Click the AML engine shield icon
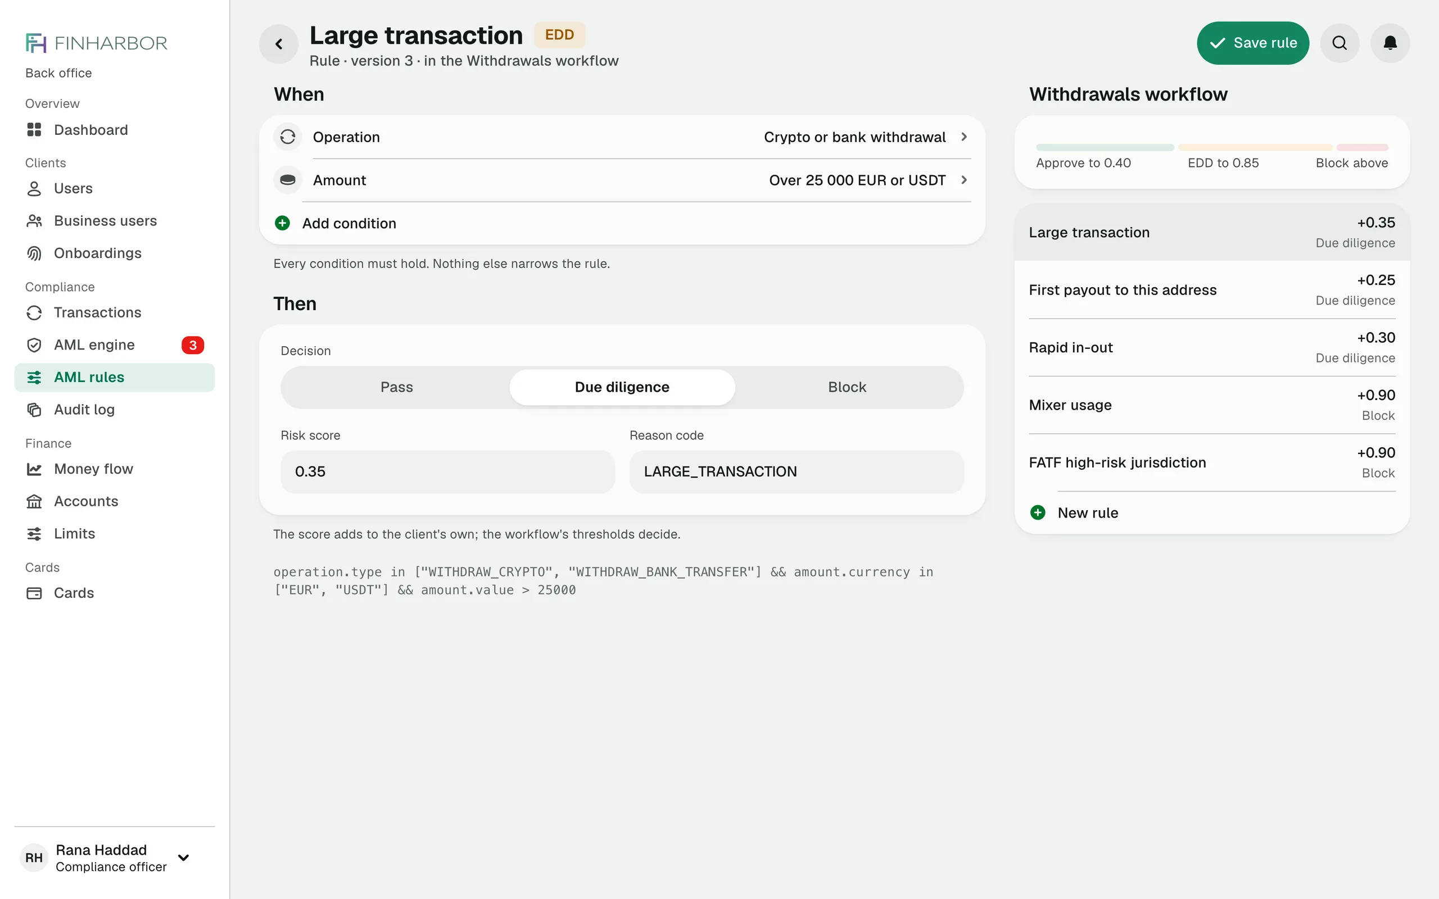The image size is (1439, 899). point(34,345)
